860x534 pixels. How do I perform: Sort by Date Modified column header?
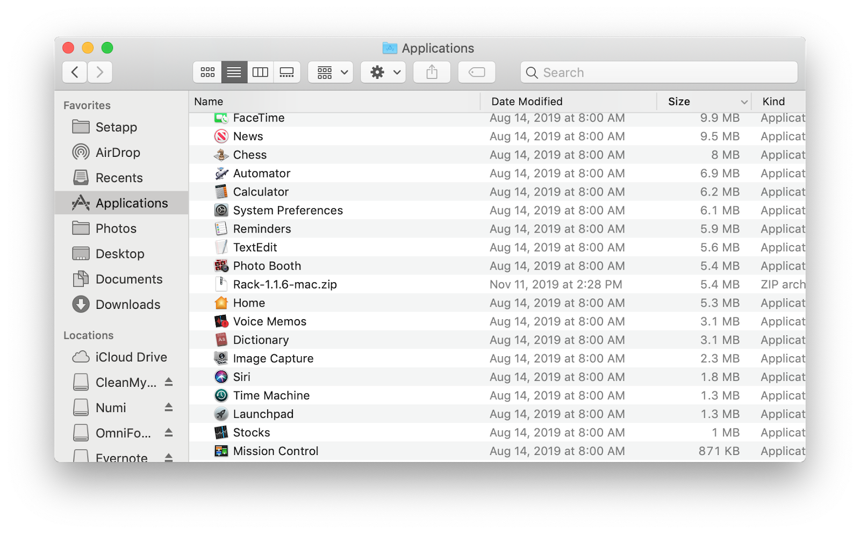[569, 102]
